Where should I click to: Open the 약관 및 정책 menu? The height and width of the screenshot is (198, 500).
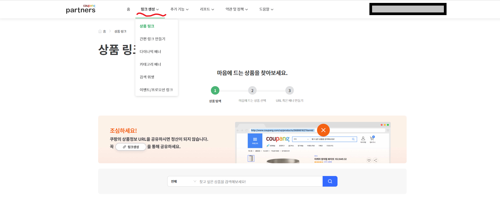tap(237, 9)
